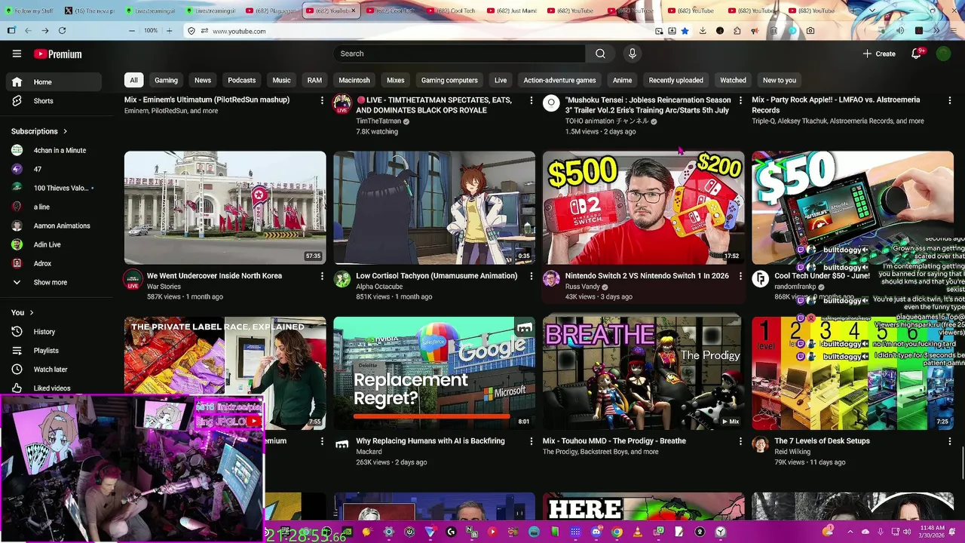
Task: Open 'Why Replacing Humans with AI is Backfiring' title
Action: point(430,441)
